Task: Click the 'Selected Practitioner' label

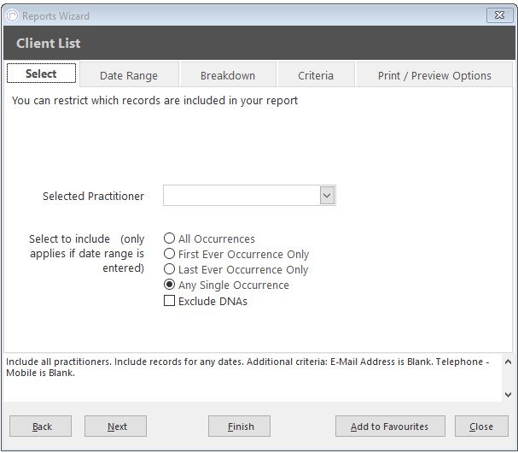Action: [94, 196]
